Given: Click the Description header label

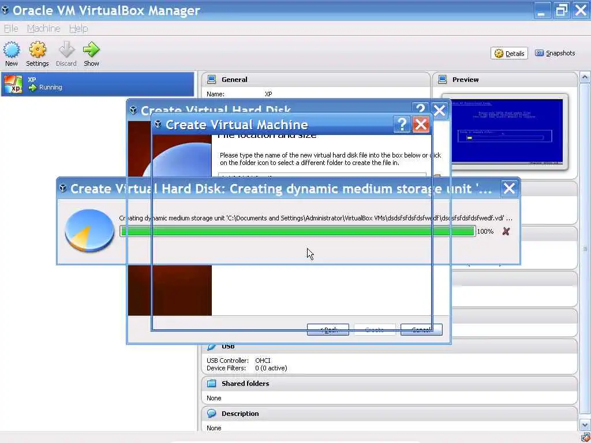Looking at the screenshot, I should (x=240, y=414).
